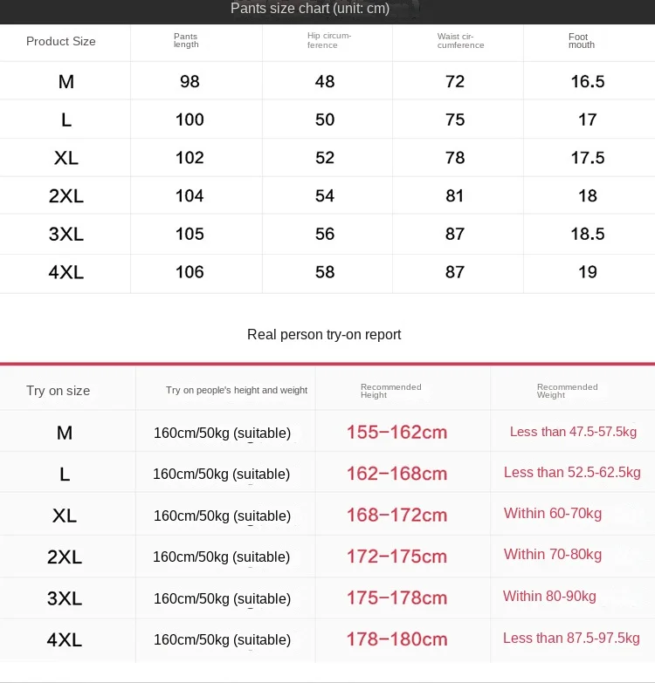Click the 'Real person try-on report' heading
655x683 pixels.
(x=324, y=334)
